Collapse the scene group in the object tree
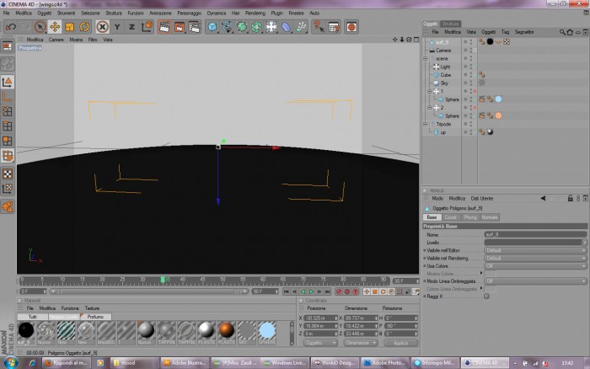Image resolution: width=590 pixels, height=369 pixels. [x=425, y=59]
